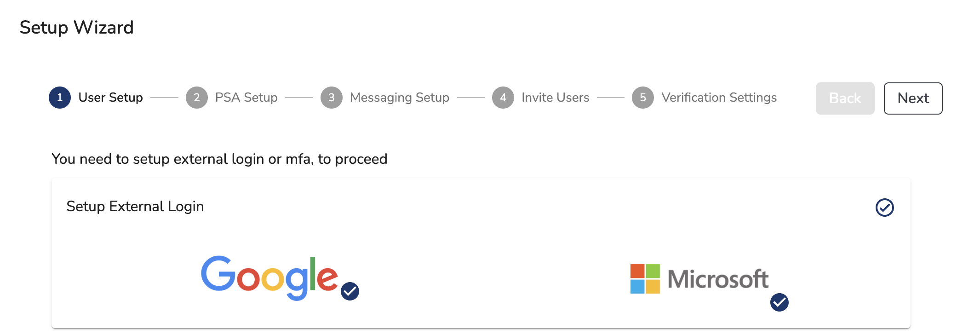Click the step 4 circle icon
Viewport: 963px width, 335px height.
[503, 98]
